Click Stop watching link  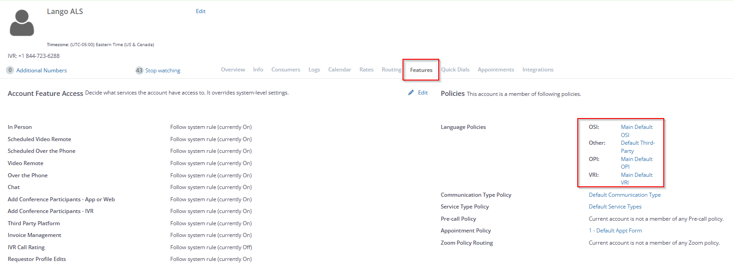(x=163, y=71)
